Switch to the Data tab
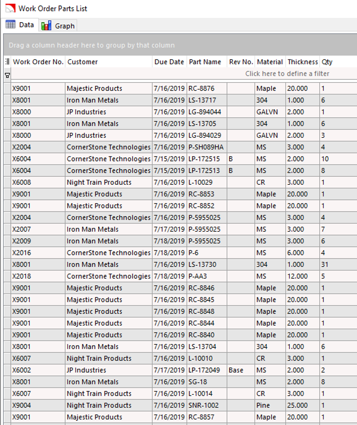 [x=20, y=25]
